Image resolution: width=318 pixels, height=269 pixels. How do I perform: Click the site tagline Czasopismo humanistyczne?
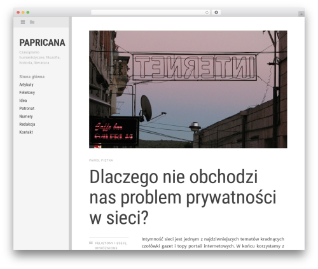(40, 57)
